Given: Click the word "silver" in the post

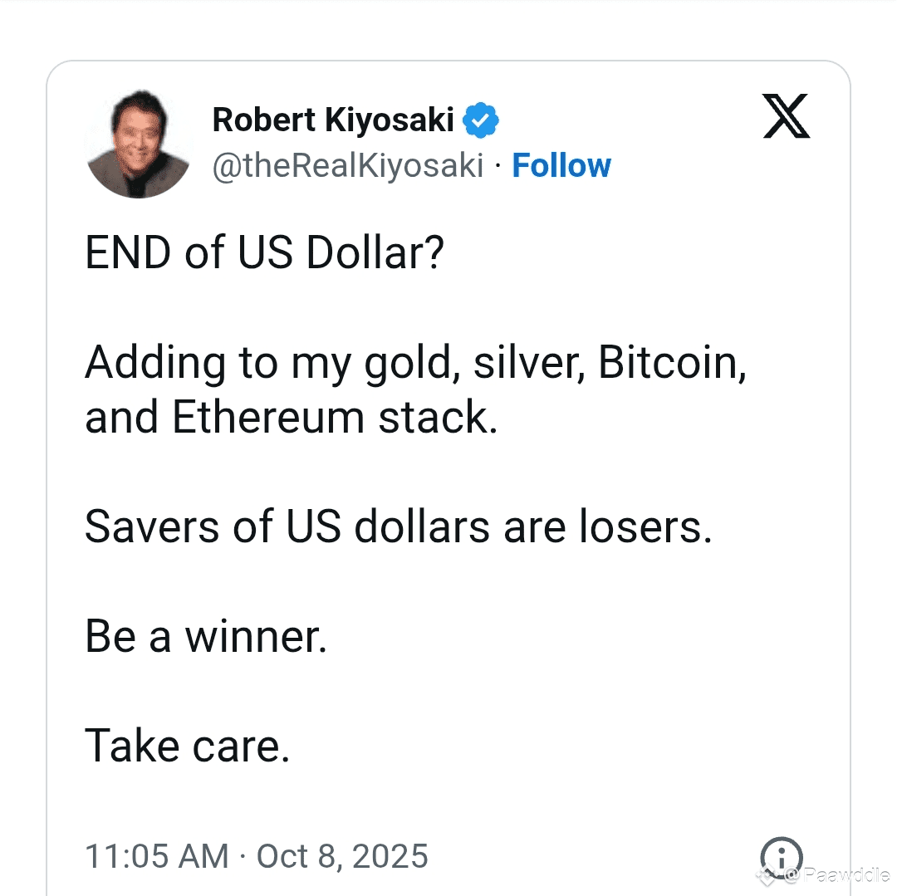Looking at the screenshot, I should click(528, 364).
